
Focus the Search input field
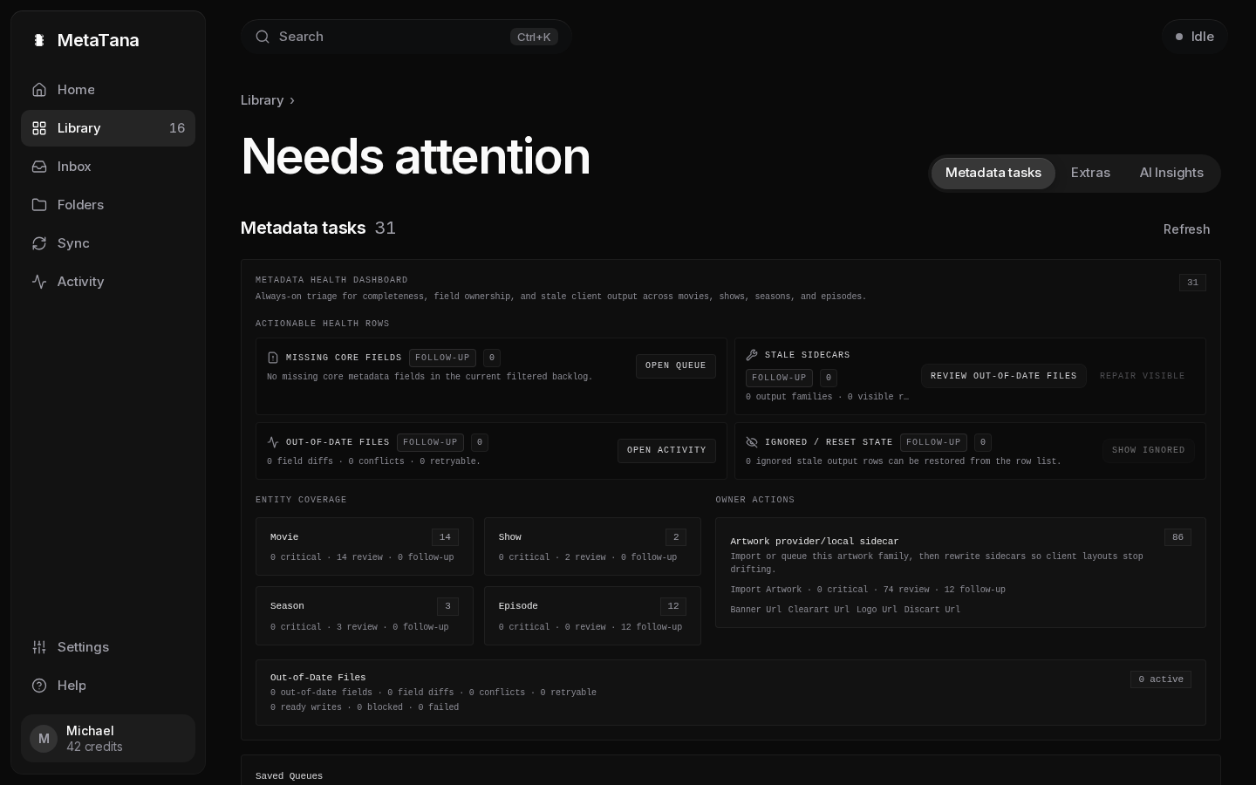(x=406, y=37)
